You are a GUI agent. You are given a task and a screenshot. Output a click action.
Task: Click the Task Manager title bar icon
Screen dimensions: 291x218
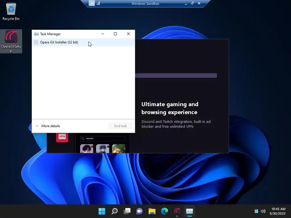[x=36, y=34]
